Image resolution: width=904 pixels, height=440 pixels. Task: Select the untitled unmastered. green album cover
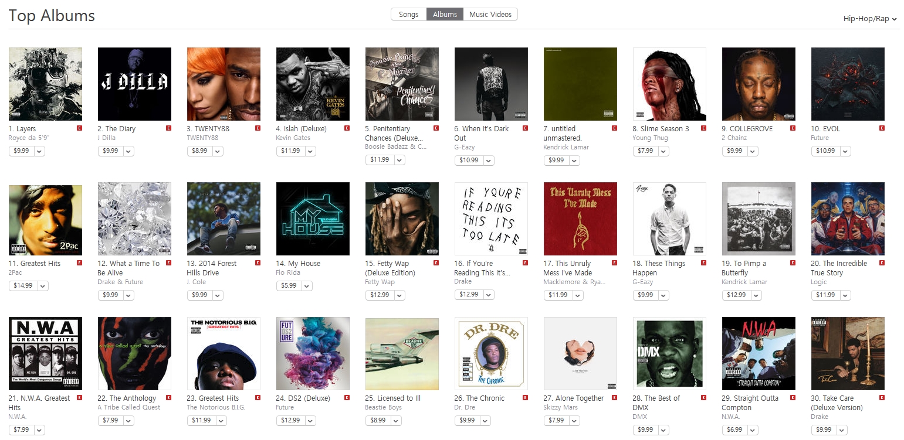(x=580, y=84)
